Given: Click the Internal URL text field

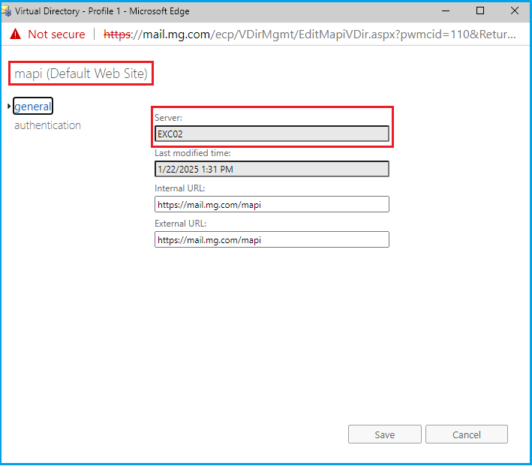Looking at the screenshot, I should tap(272, 204).
